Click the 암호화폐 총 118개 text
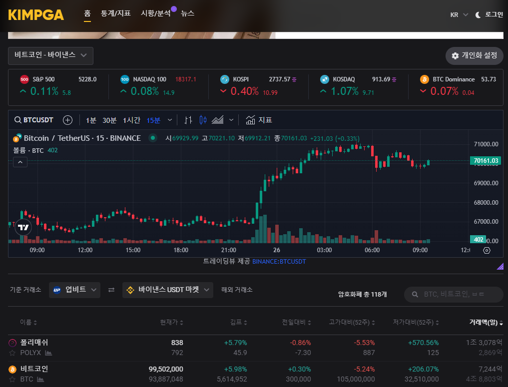 pyautogui.click(x=362, y=295)
